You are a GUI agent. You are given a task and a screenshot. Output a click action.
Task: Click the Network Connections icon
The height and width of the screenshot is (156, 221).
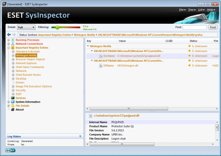point(13,44)
